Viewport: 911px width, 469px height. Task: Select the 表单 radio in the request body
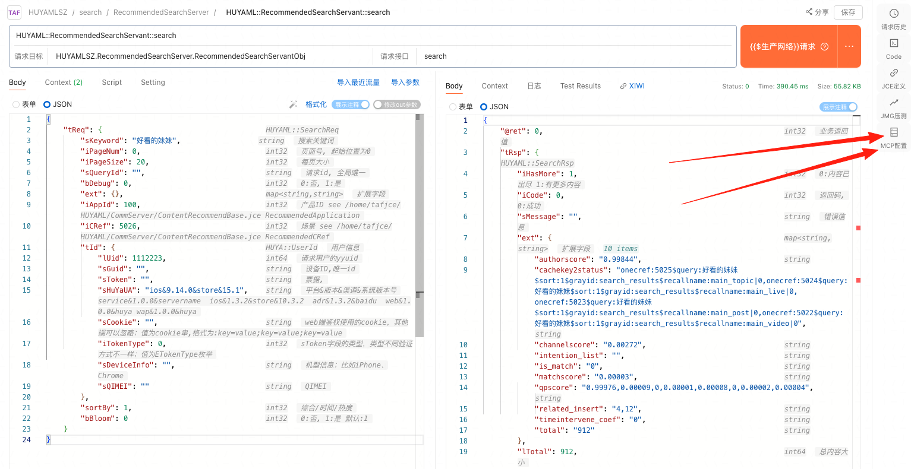[x=16, y=104]
